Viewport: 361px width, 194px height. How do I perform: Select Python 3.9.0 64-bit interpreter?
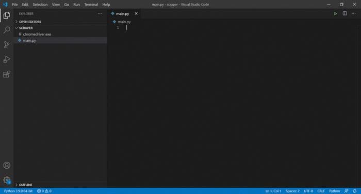point(18,191)
